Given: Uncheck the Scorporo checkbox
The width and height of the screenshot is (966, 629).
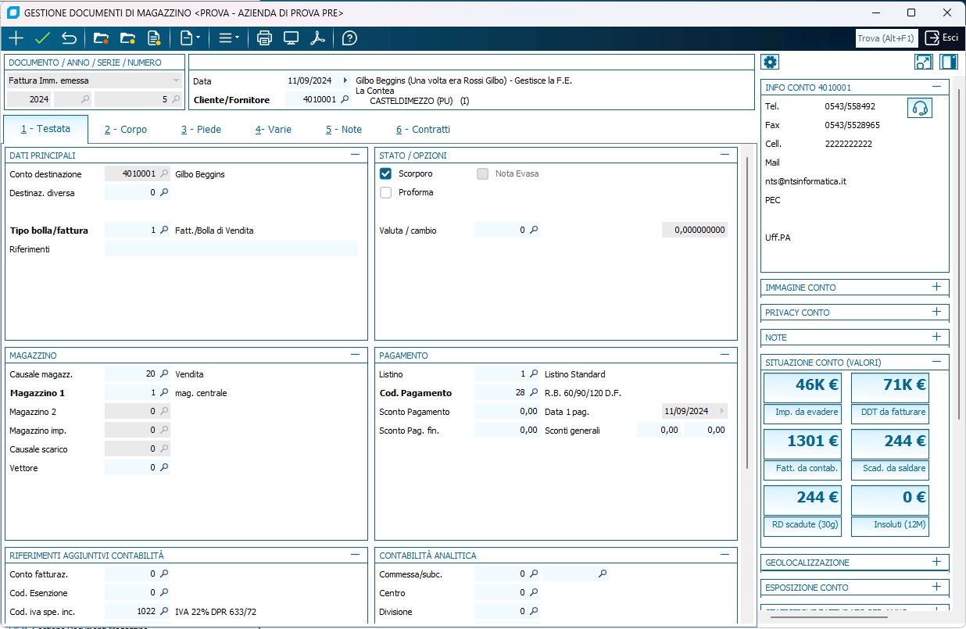Looking at the screenshot, I should [x=385, y=173].
